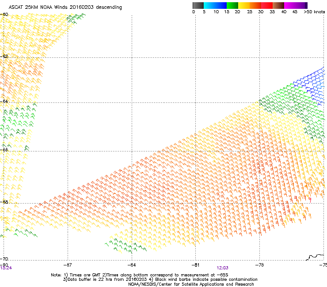Click the '-62' latitude label
Screen dimensions: 327x287
[x=4, y=57]
